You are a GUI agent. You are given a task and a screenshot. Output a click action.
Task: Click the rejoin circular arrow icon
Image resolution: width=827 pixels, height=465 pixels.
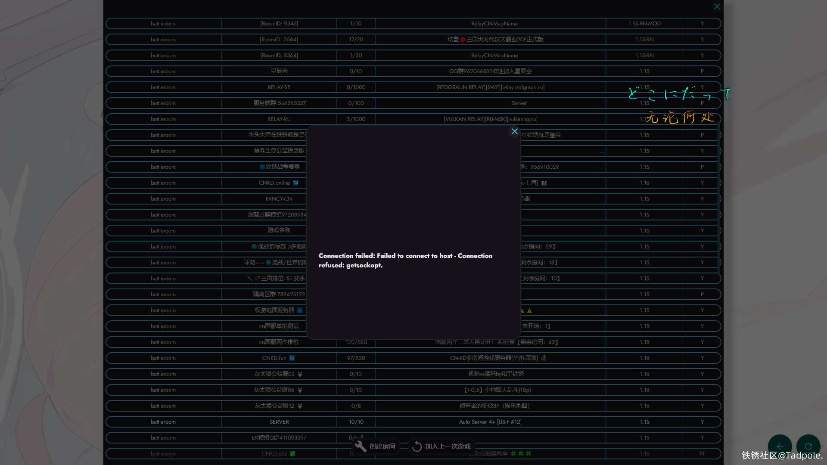click(417, 446)
